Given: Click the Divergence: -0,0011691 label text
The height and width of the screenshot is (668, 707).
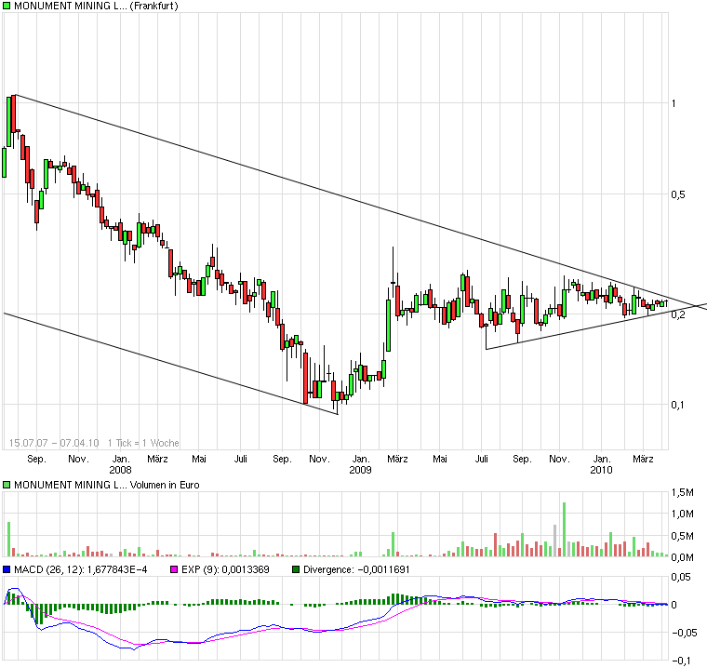Looking at the screenshot, I should click(x=356, y=569).
